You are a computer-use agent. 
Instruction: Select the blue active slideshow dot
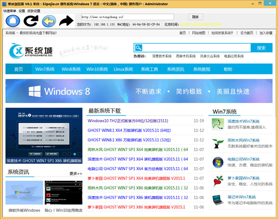75,154
